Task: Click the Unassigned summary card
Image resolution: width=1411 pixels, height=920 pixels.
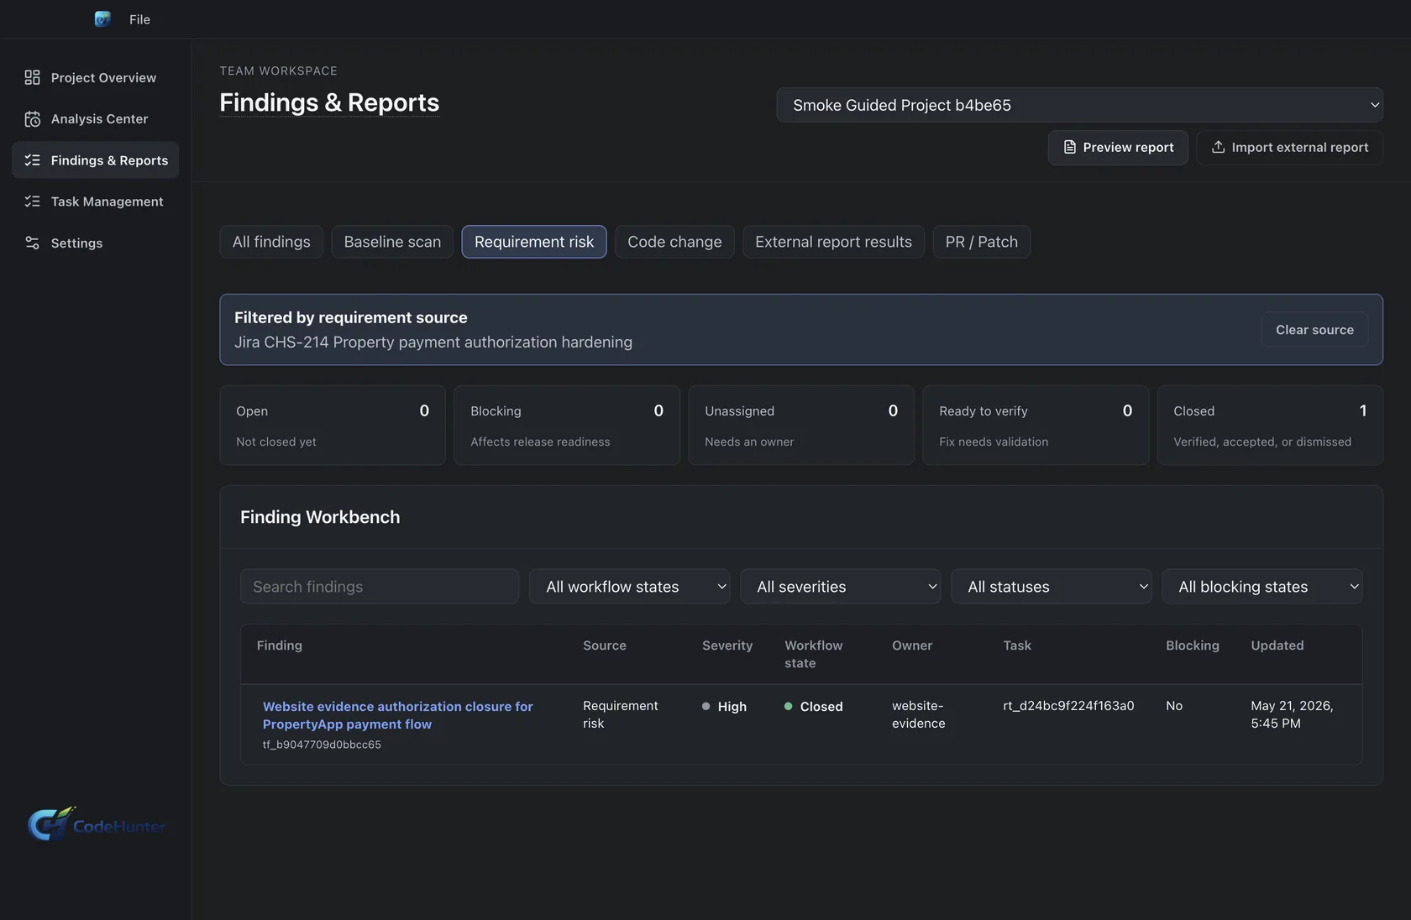Action: click(801, 425)
